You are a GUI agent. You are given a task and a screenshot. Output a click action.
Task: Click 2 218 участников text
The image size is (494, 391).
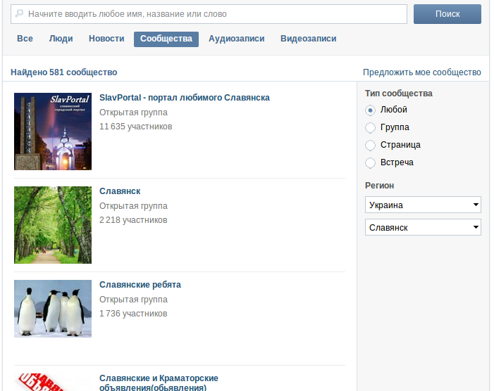[x=133, y=220]
